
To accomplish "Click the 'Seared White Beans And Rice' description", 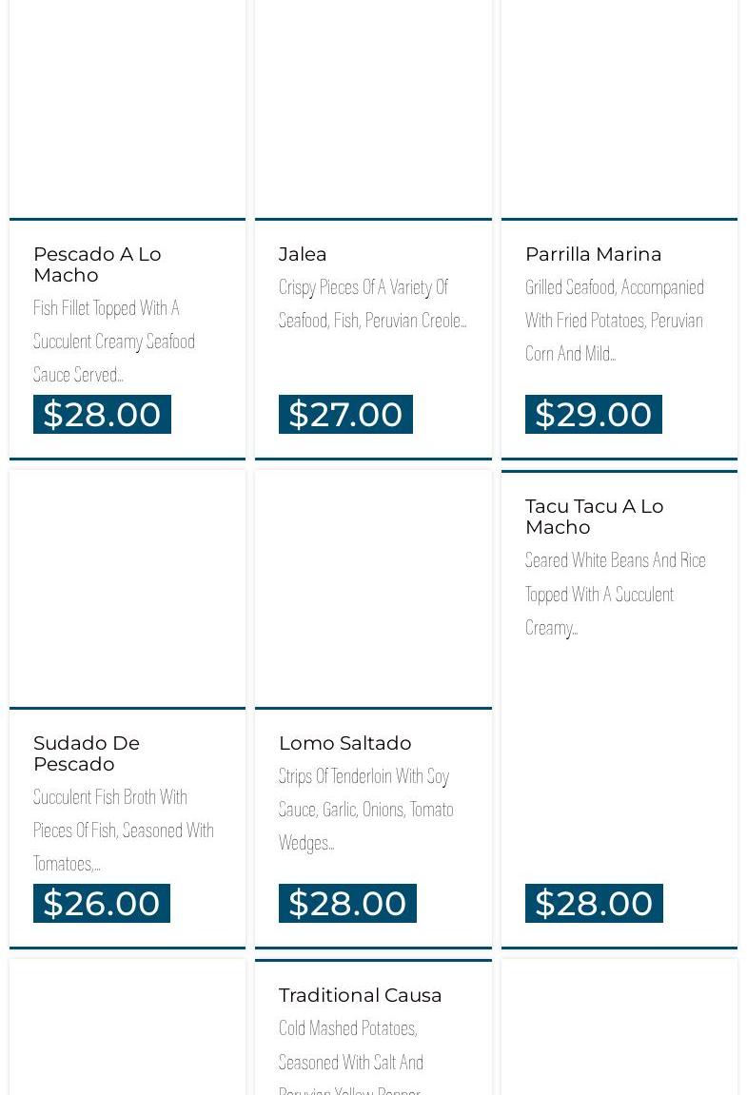I will click(x=615, y=594).
